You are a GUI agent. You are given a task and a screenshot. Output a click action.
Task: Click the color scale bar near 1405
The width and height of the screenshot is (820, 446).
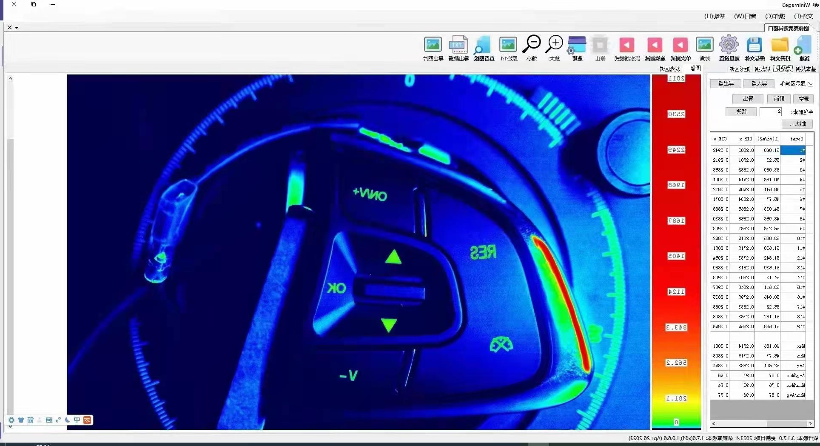676,256
